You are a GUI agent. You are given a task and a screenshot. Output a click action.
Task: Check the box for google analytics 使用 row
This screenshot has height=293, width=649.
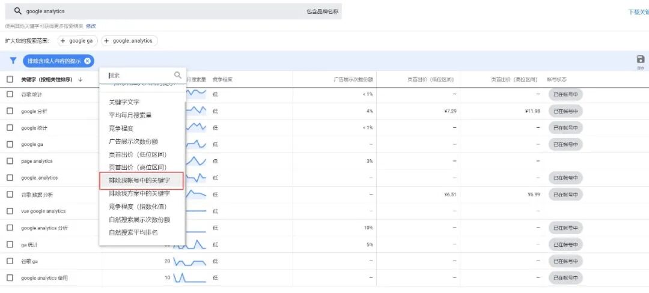coord(10,278)
